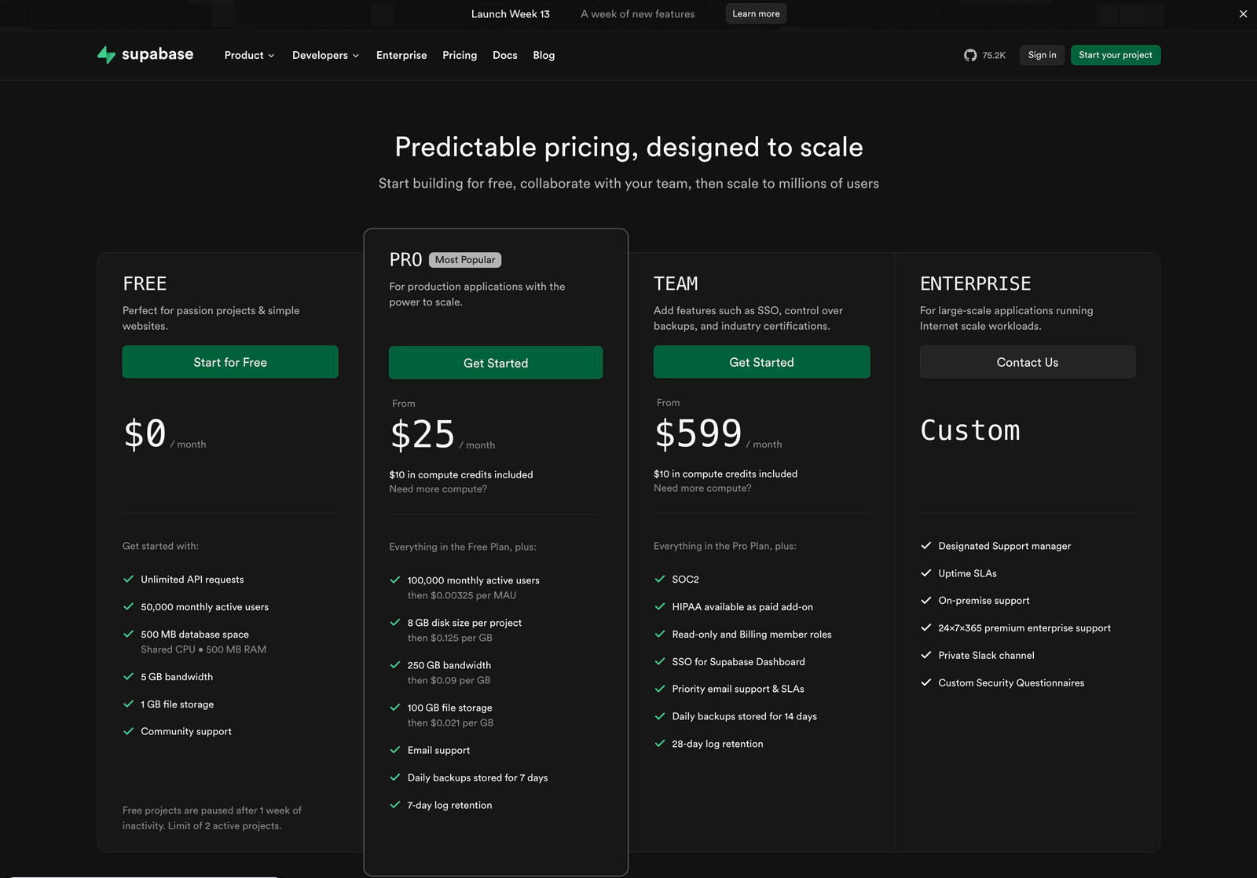Click checkmark beside Private Slack channel
Image resolution: width=1257 pixels, height=878 pixels.
(x=926, y=655)
